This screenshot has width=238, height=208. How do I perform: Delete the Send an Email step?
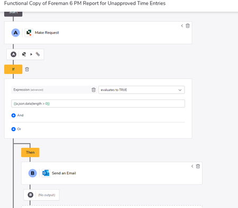click(198, 166)
